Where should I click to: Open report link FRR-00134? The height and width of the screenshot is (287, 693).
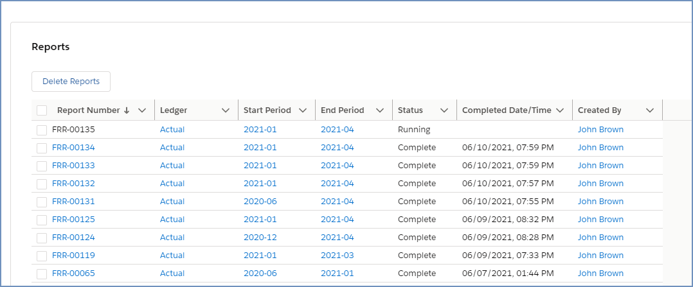[73, 148]
